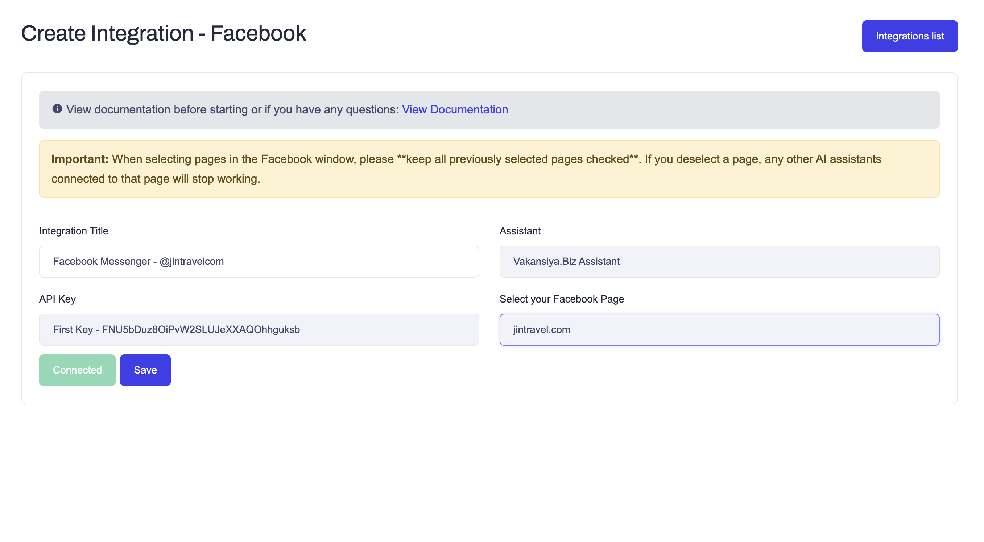The height and width of the screenshot is (542, 984).
Task: Open the Assistant dropdown showing Vakansiya.Biz Assistant
Action: click(719, 262)
